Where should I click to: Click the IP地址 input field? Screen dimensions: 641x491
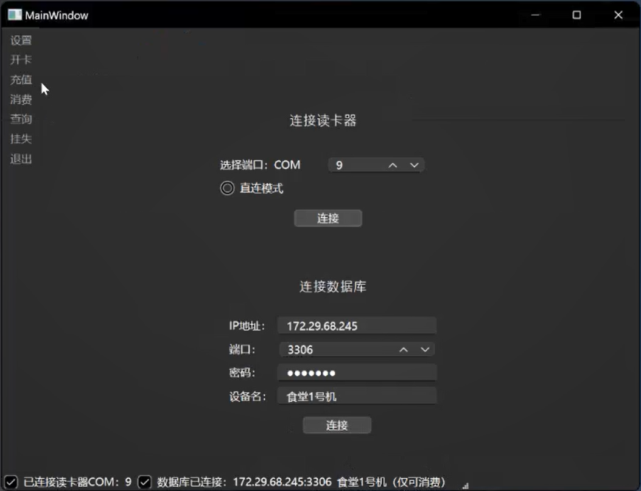pyautogui.click(x=357, y=325)
